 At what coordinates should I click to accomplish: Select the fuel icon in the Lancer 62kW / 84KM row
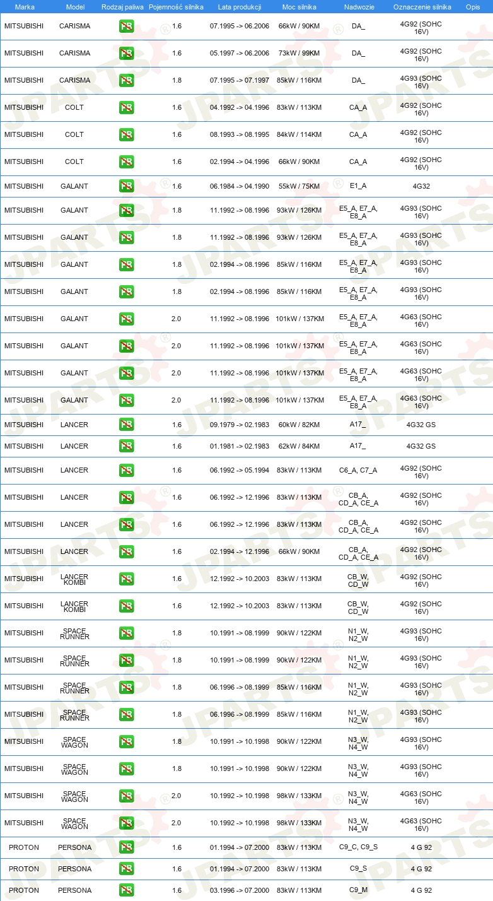pyautogui.click(x=126, y=446)
